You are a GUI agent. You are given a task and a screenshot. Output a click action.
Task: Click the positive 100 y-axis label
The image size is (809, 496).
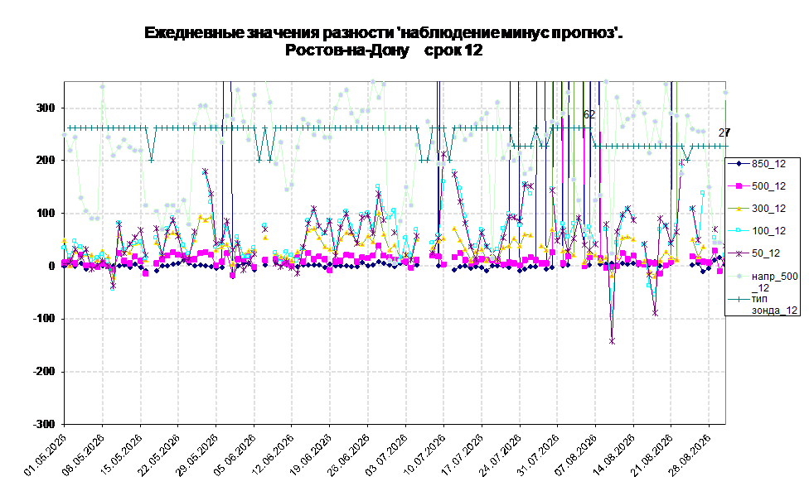click(x=45, y=213)
